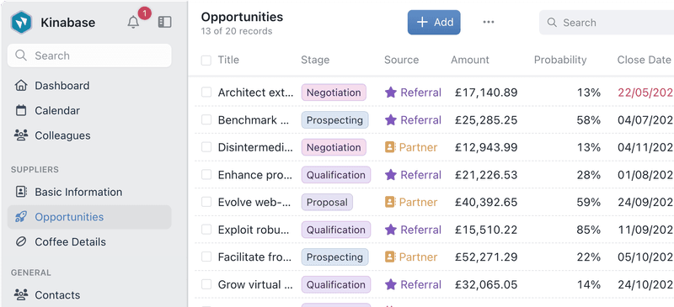Open the notifications bell icon
Screen dimensions: 674x307
click(x=133, y=23)
